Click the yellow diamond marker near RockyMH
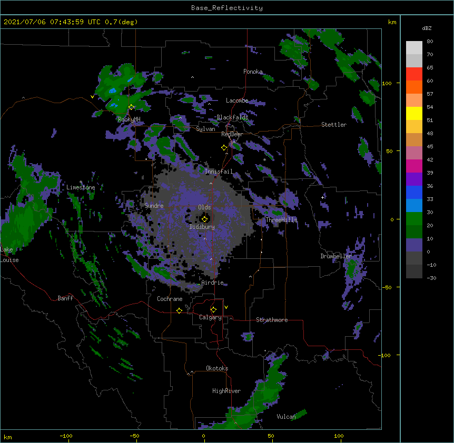454x443 pixels. [132, 107]
